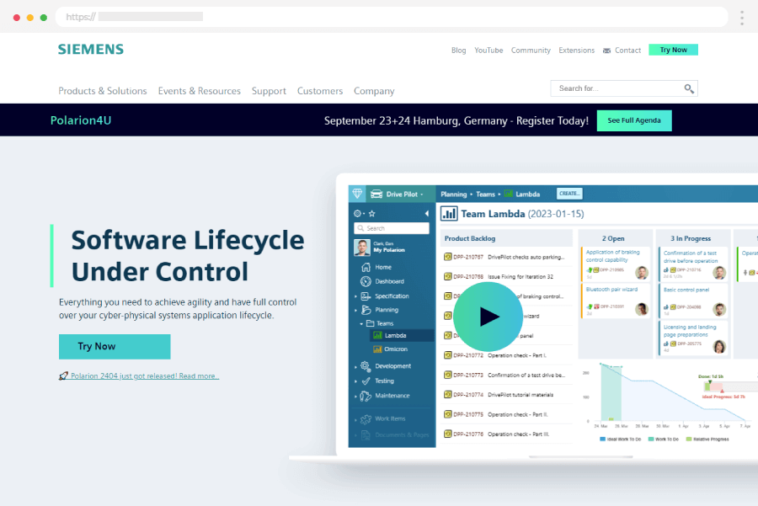This screenshot has height=506, width=758.
Task: Open the Products & Solutions menu
Action: (x=103, y=91)
